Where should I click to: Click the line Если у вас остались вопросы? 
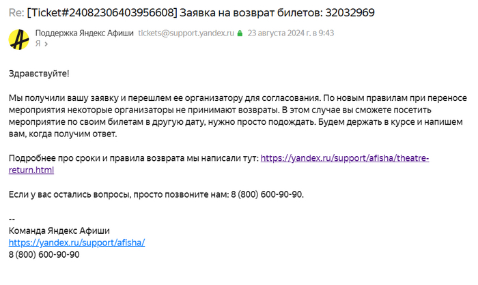tap(123, 194)
